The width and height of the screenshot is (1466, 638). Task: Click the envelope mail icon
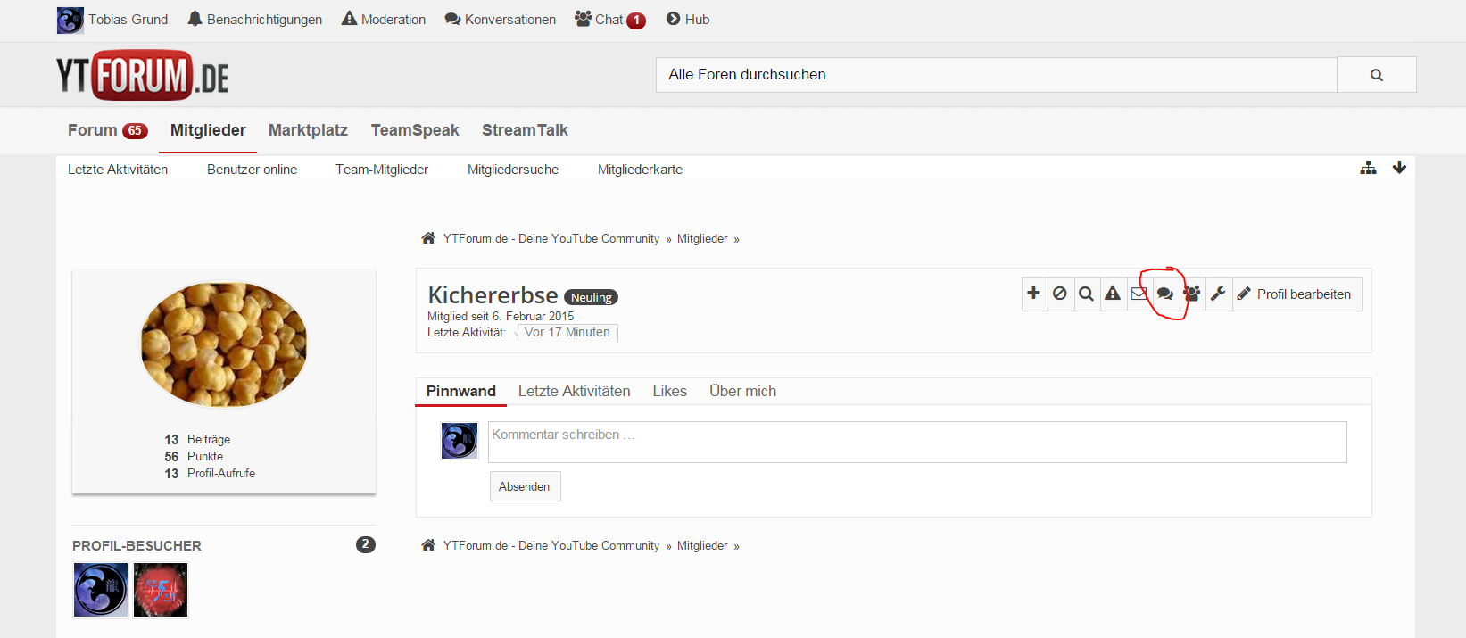(x=1139, y=294)
